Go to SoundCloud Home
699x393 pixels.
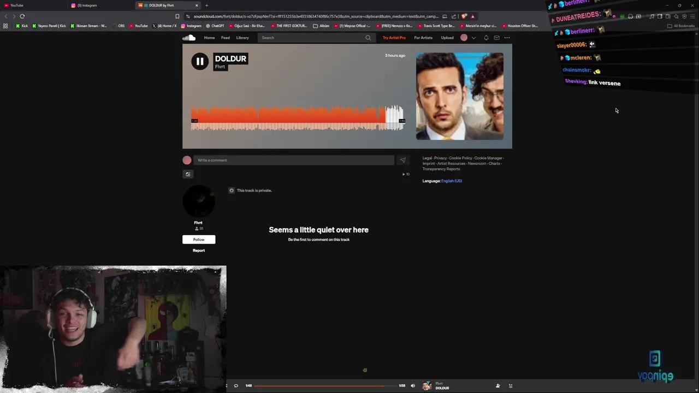(x=209, y=38)
